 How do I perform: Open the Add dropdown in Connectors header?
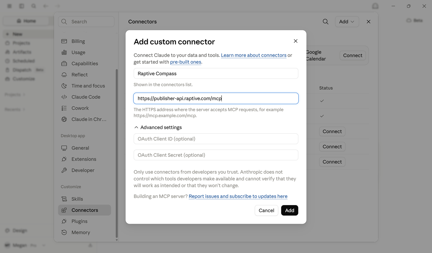pyautogui.click(x=347, y=22)
